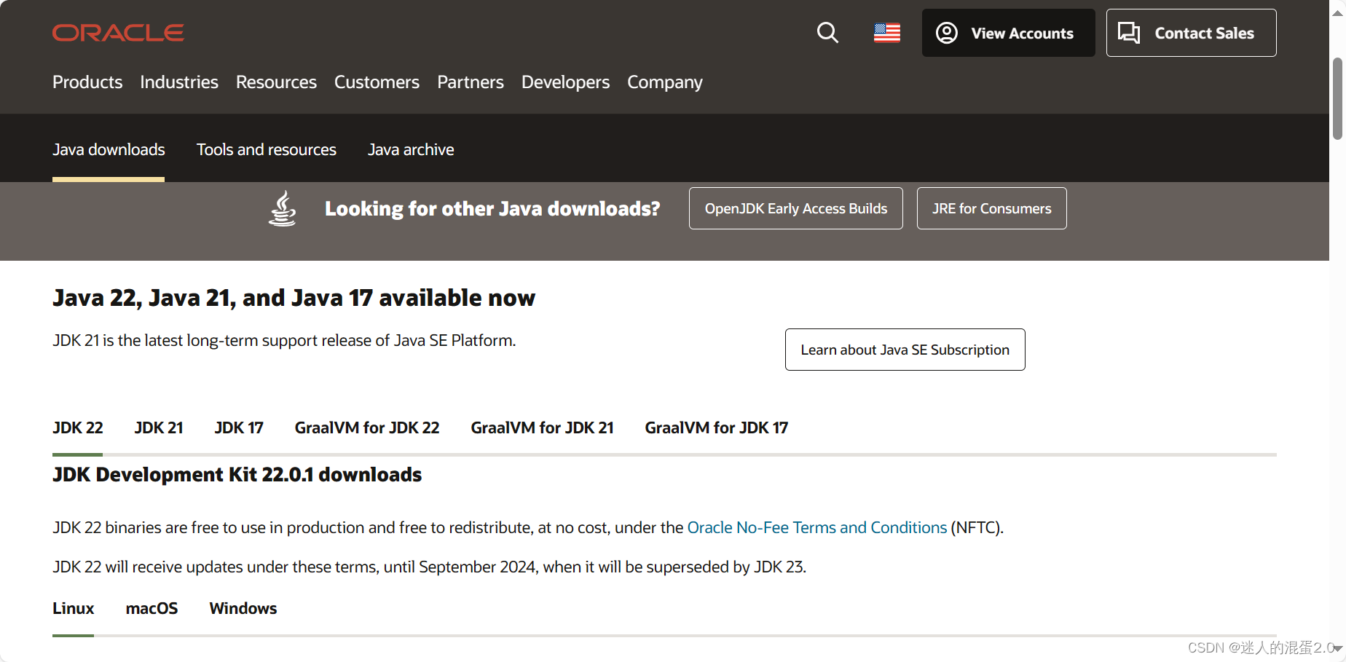Switch to the Tools and resources tab
Viewport: 1346px width, 662px height.
[266, 149]
